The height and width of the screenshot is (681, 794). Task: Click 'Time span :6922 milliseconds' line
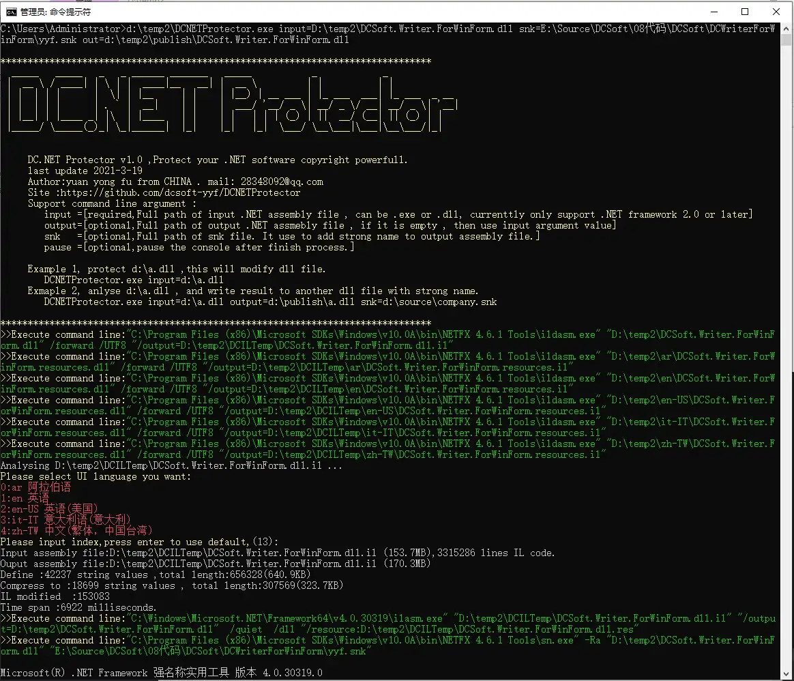pyautogui.click(x=78, y=607)
